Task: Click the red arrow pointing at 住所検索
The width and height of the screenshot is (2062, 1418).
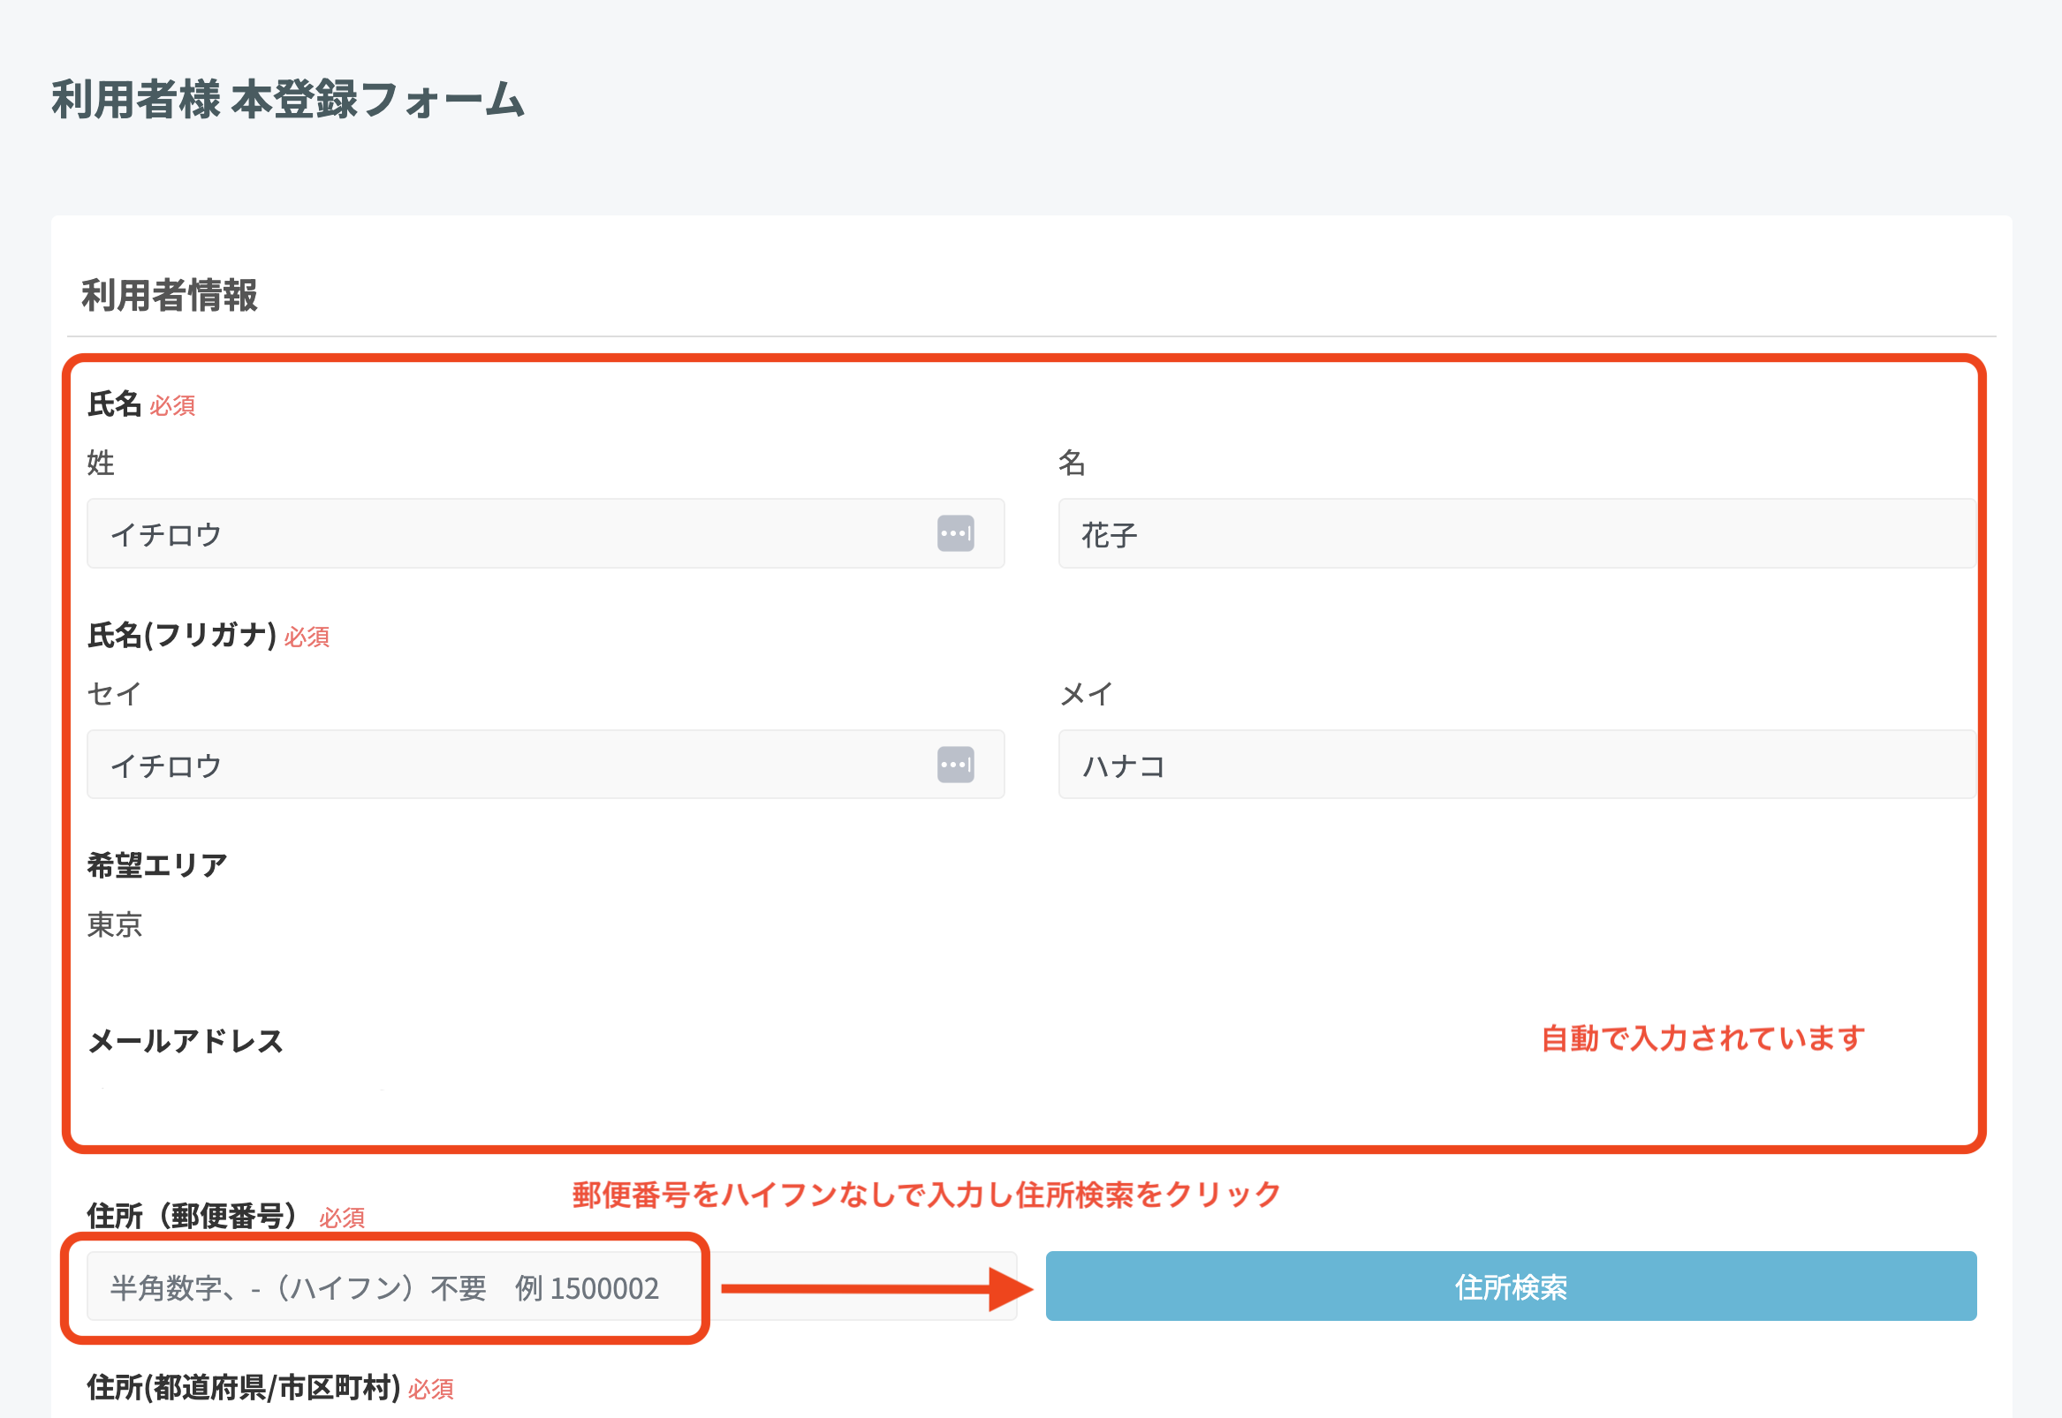Action: [871, 1287]
